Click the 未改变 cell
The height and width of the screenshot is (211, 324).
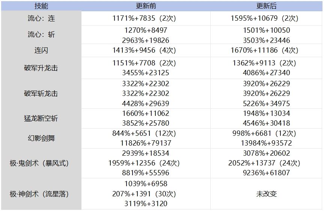(x=266, y=194)
